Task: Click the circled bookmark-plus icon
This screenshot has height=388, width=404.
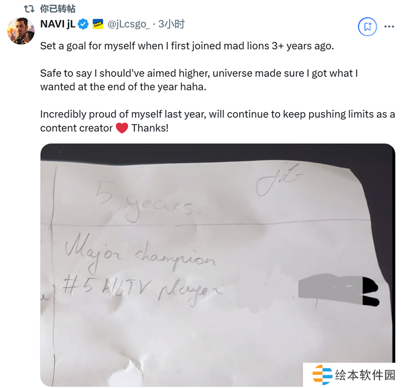Action: [x=368, y=27]
